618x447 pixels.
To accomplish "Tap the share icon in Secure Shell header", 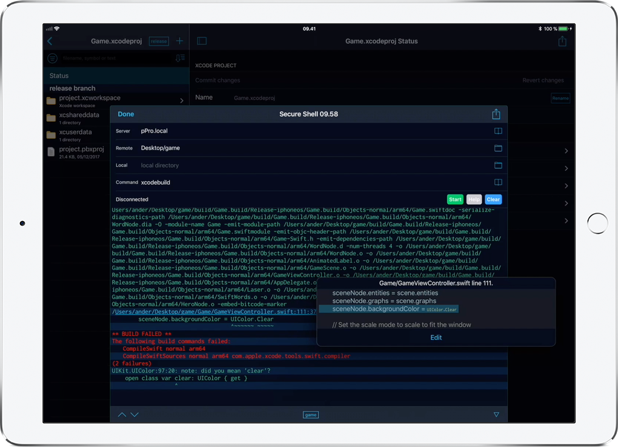I will [496, 114].
